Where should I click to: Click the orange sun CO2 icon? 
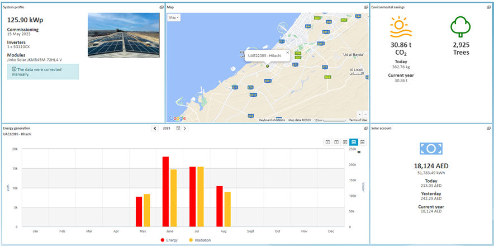(x=401, y=27)
